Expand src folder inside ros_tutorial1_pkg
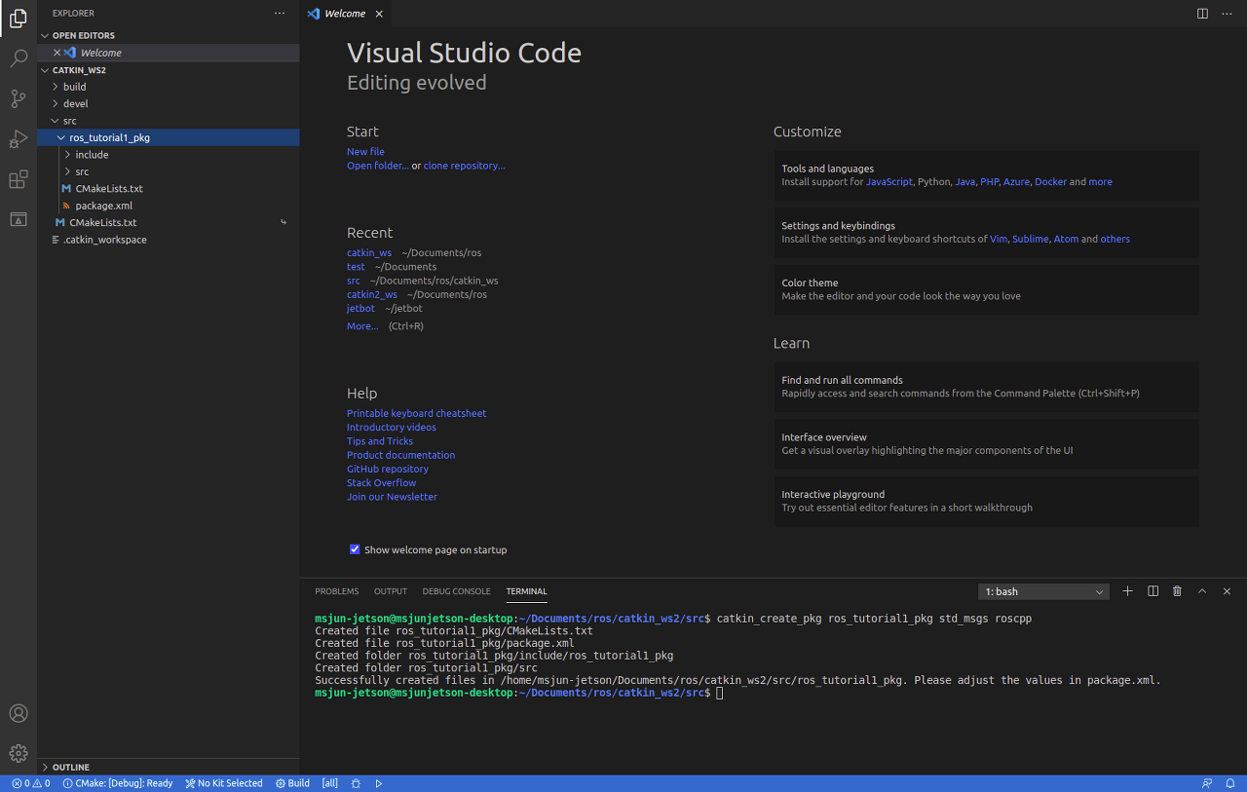The width and height of the screenshot is (1247, 792). pyautogui.click(x=168, y=171)
